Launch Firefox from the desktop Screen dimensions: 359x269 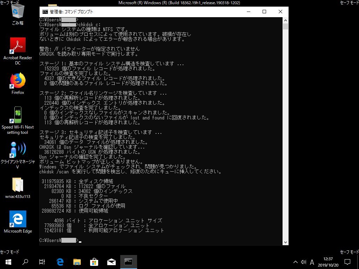18,81
